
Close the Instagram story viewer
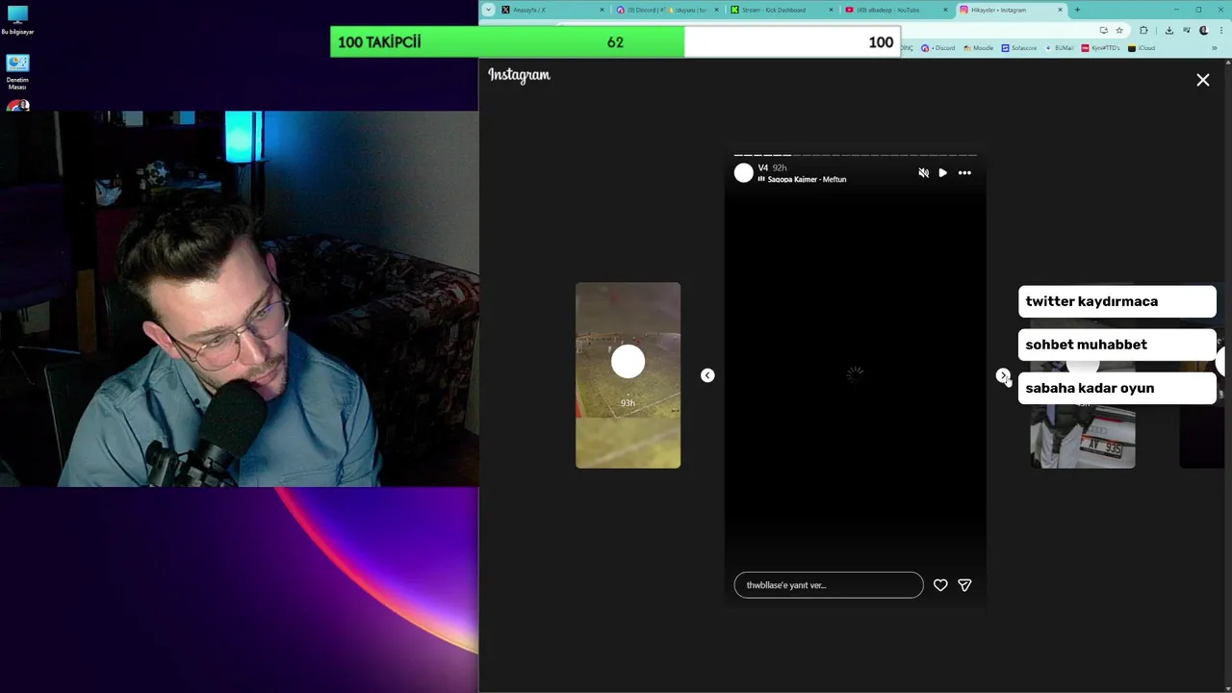coord(1203,81)
